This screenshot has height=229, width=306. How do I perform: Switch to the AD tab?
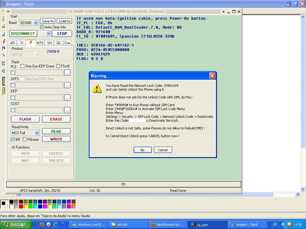12,43
